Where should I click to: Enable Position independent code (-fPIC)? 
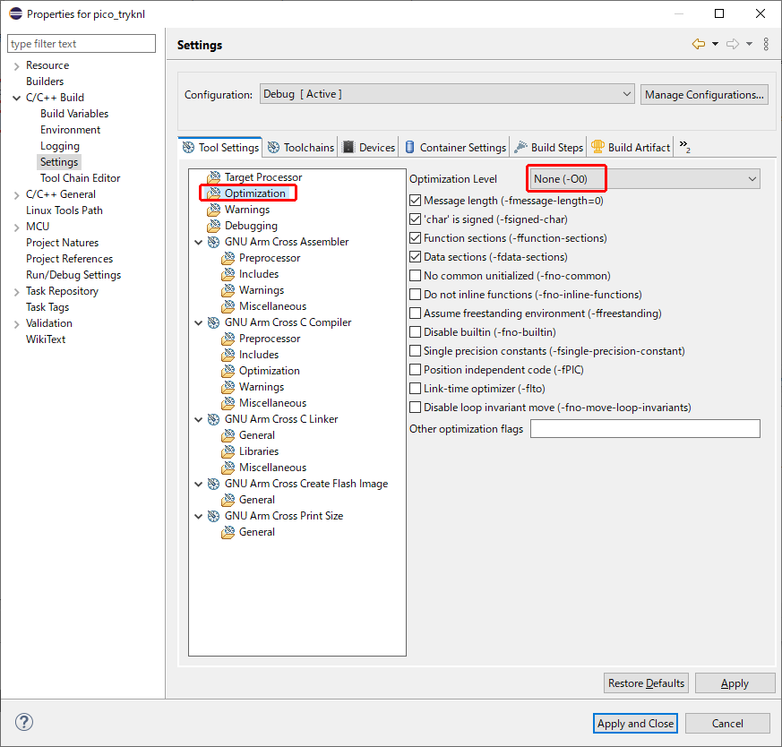416,369
